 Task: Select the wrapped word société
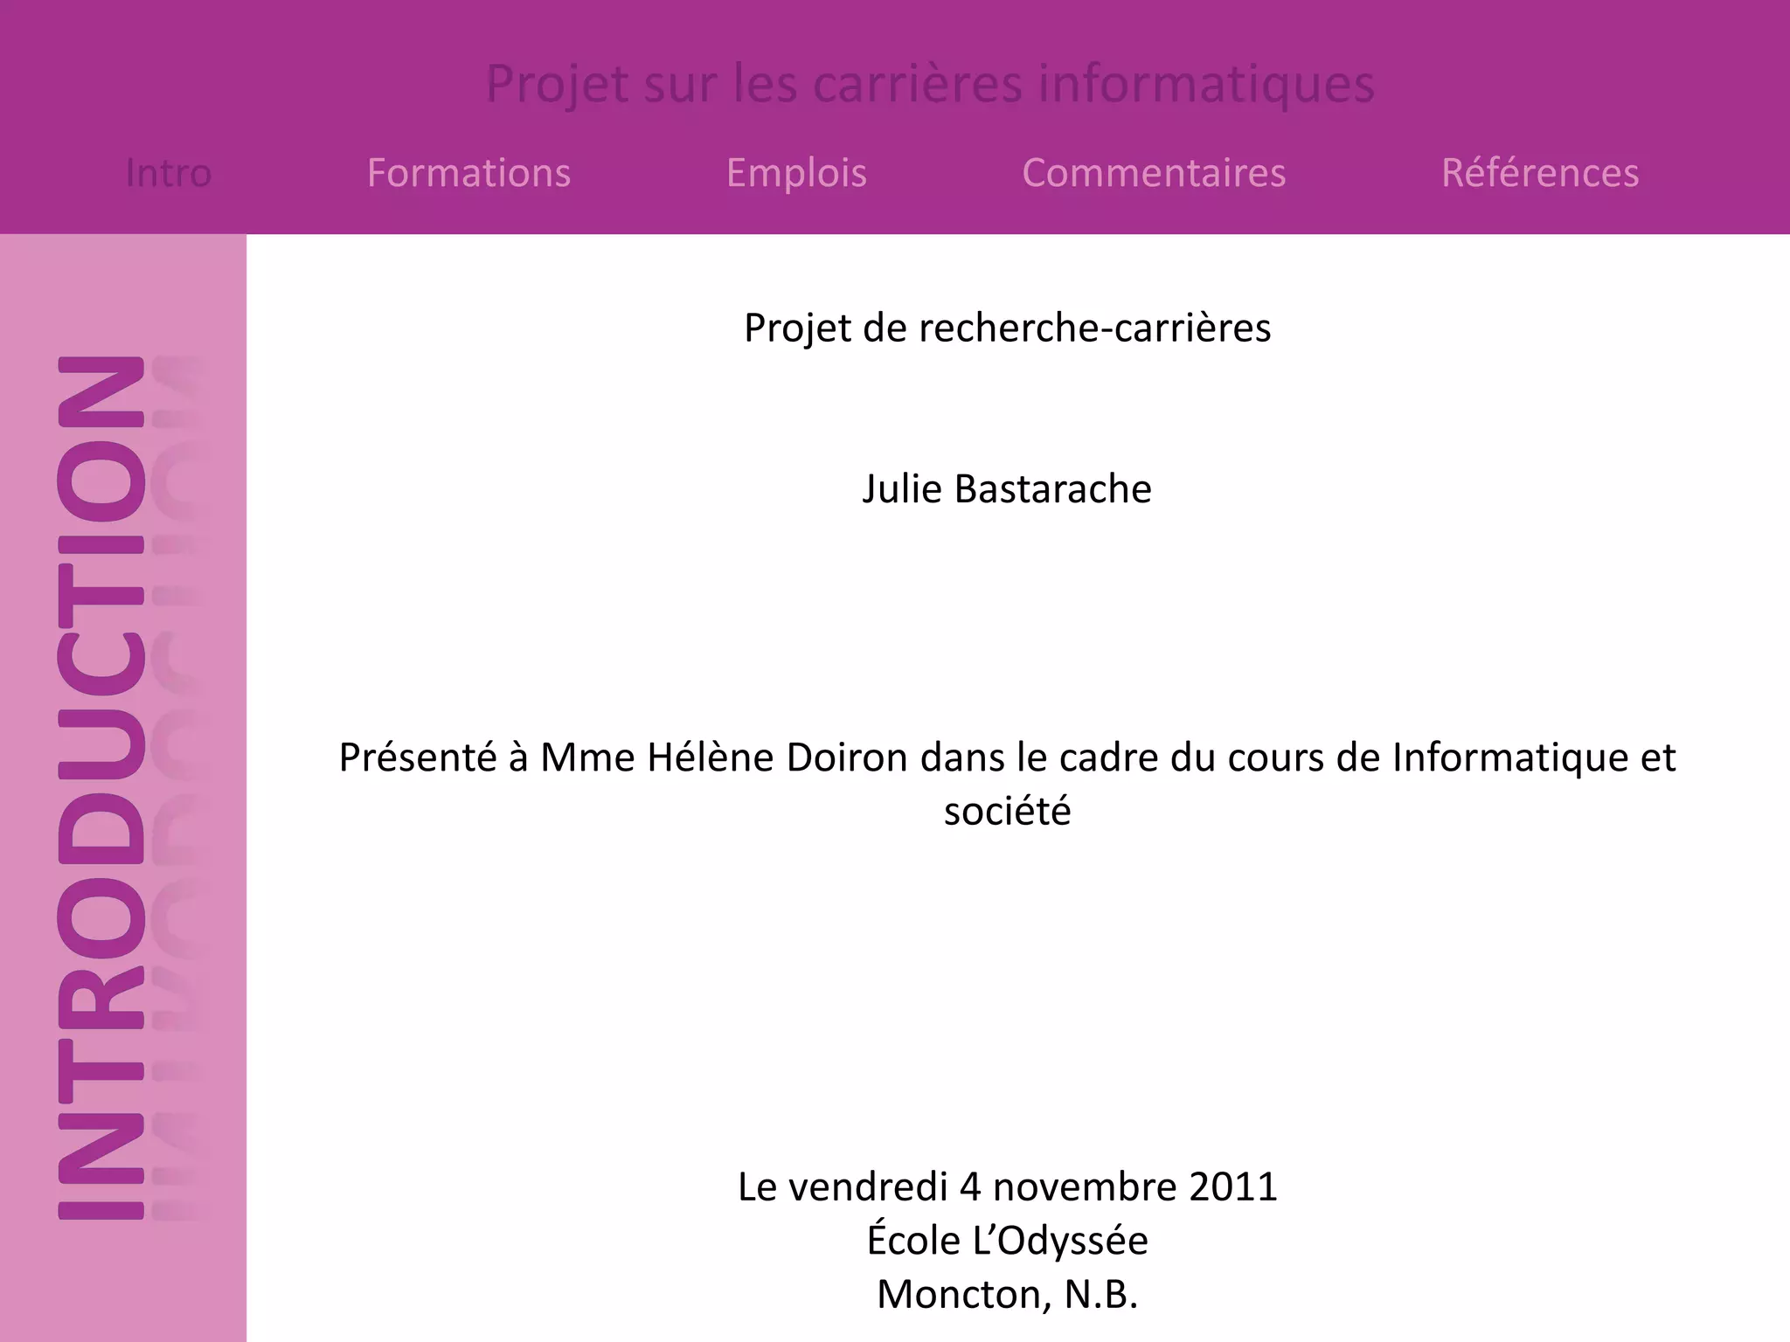coord(1007,811)
